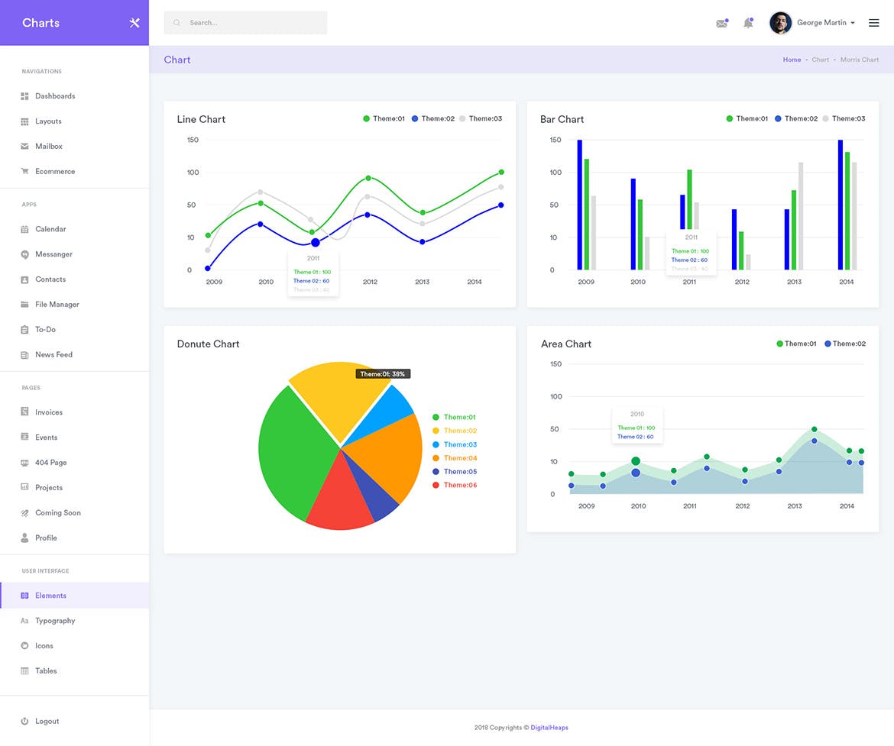This screenshot has height=746, width=894.
Task: Open the DigitalHeaps footer link
Action: tap(549, 728)
